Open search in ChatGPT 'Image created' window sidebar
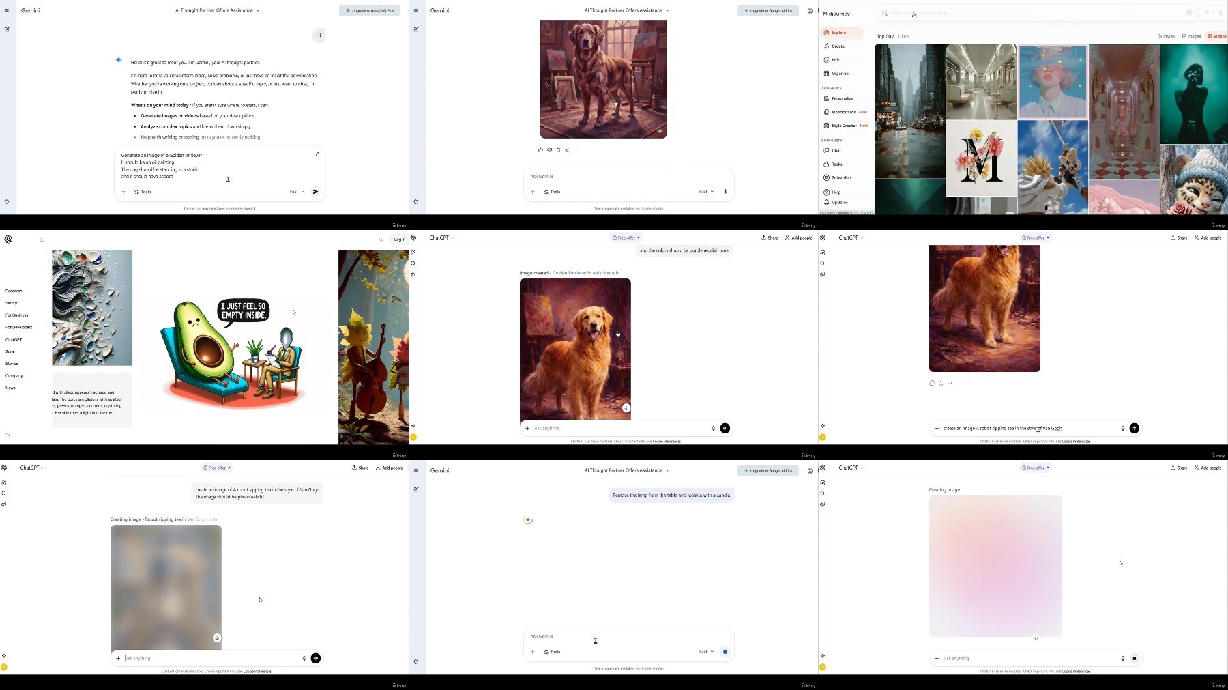 click(x=413, y=263)
